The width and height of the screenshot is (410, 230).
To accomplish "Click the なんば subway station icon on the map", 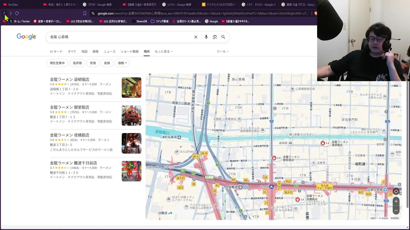I will click(271, 187).
